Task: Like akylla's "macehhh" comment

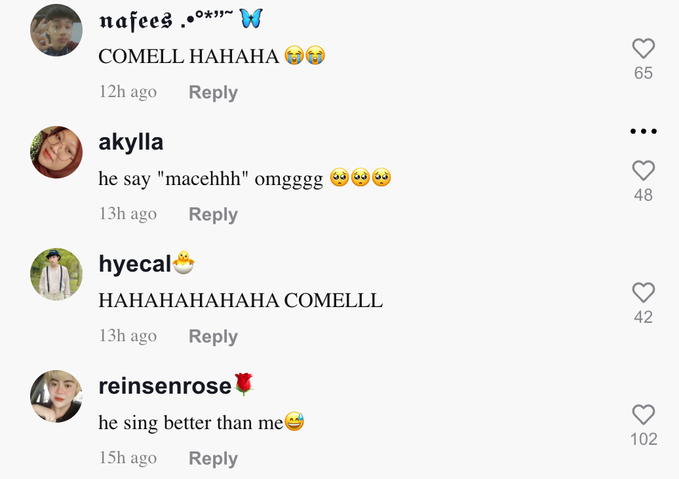Action: pyautogui.click(x=643, y=171)
